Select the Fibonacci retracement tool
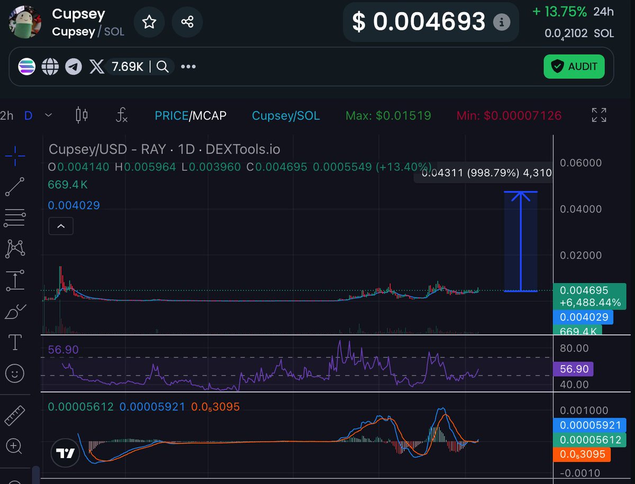 click(15, 217)
